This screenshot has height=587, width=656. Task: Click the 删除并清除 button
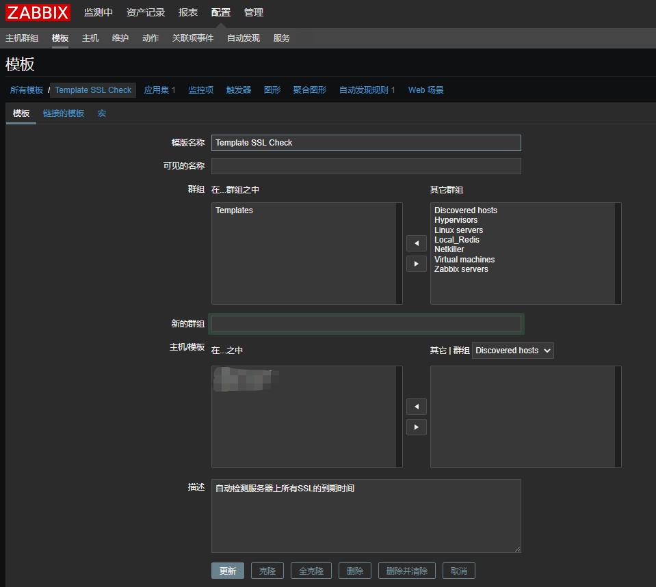point(406,571)
